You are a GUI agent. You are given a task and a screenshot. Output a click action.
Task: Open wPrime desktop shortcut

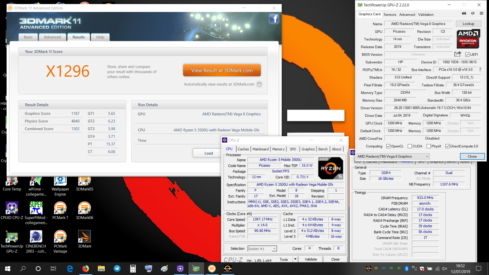(36, 187)
